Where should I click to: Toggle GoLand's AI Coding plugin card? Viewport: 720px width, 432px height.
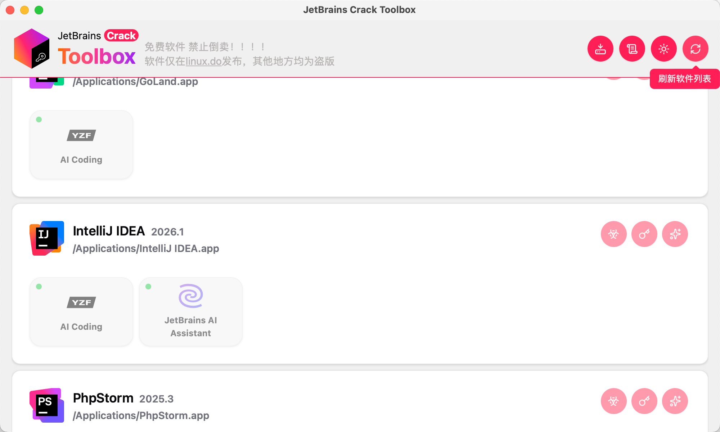tap(81, 145)
